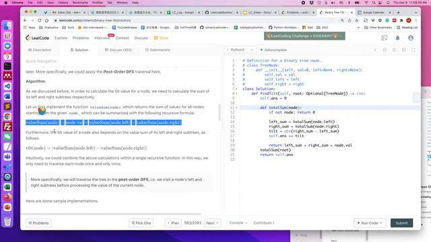Open Trash in the Dock
This screenshot has width=431, height=242.
(x=7, y=221)
